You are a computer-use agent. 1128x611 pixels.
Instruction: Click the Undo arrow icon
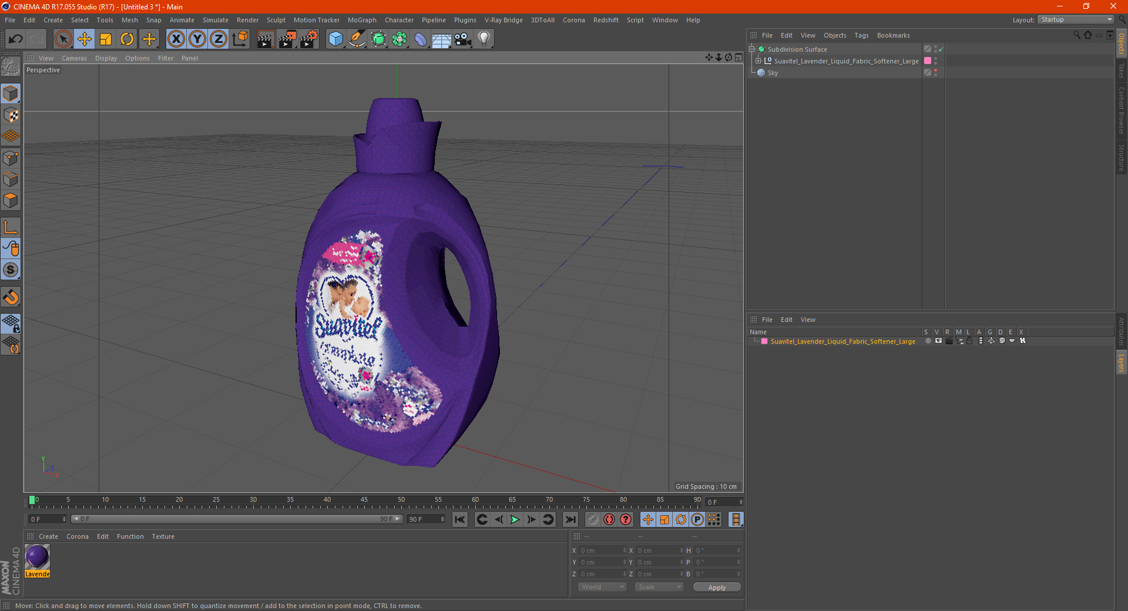tap(16, 39)
